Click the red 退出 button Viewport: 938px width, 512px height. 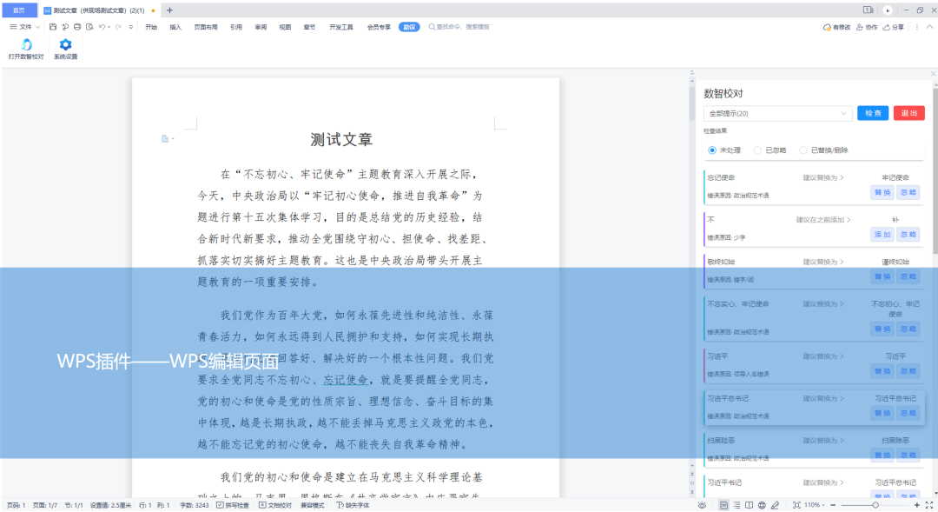click(x=909, y=113)
